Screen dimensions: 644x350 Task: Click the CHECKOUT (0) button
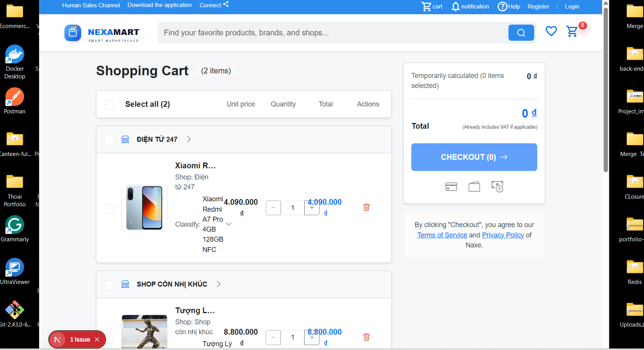click(474, 157)
